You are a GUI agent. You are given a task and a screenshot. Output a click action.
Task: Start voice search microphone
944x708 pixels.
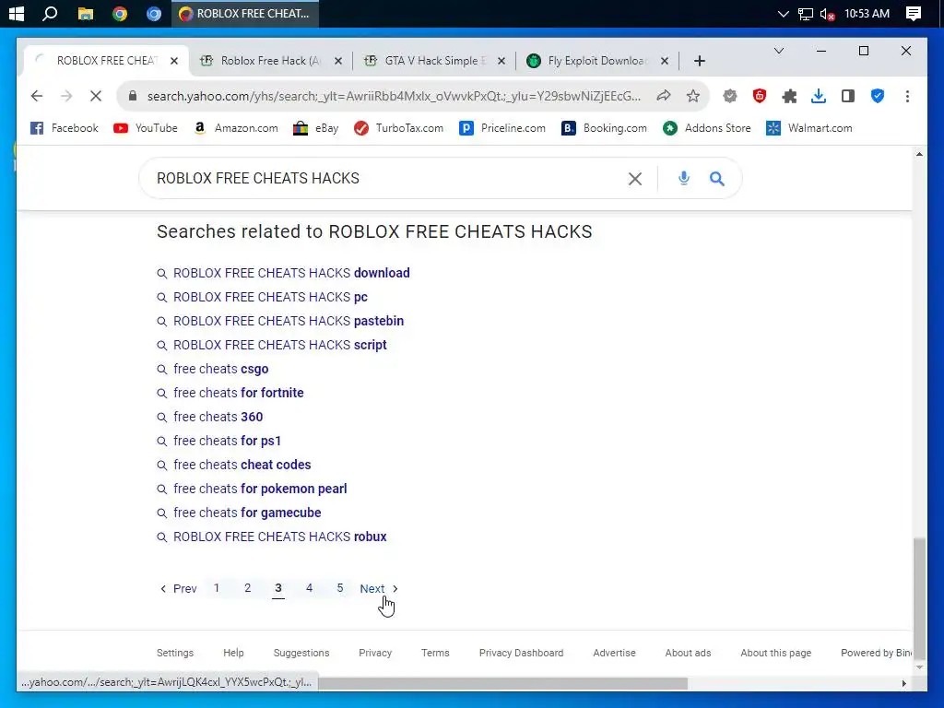tap(683, 178)
